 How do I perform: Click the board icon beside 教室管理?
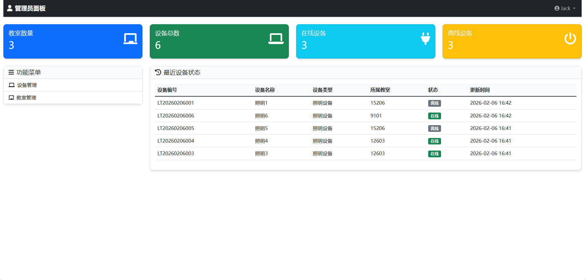[x=11, y=98]
